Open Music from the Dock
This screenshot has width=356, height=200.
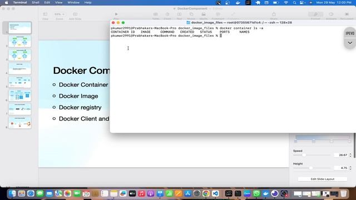(141, 193)
